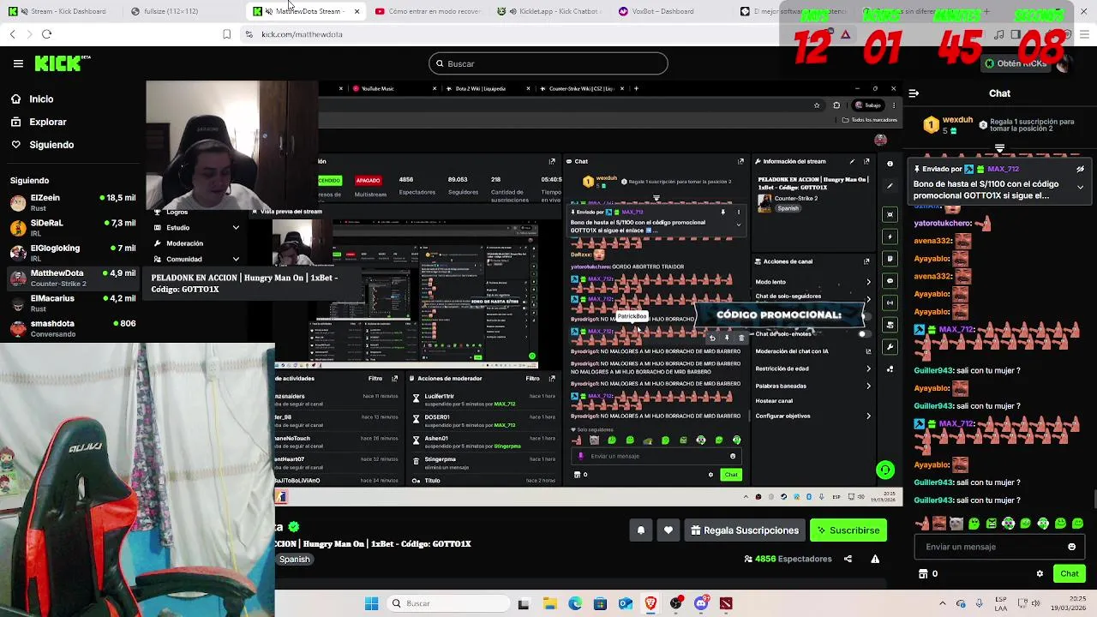1097x617 pixels.
Task: Open the emoji picker in chat input
Action: [x=1071, y=547]
